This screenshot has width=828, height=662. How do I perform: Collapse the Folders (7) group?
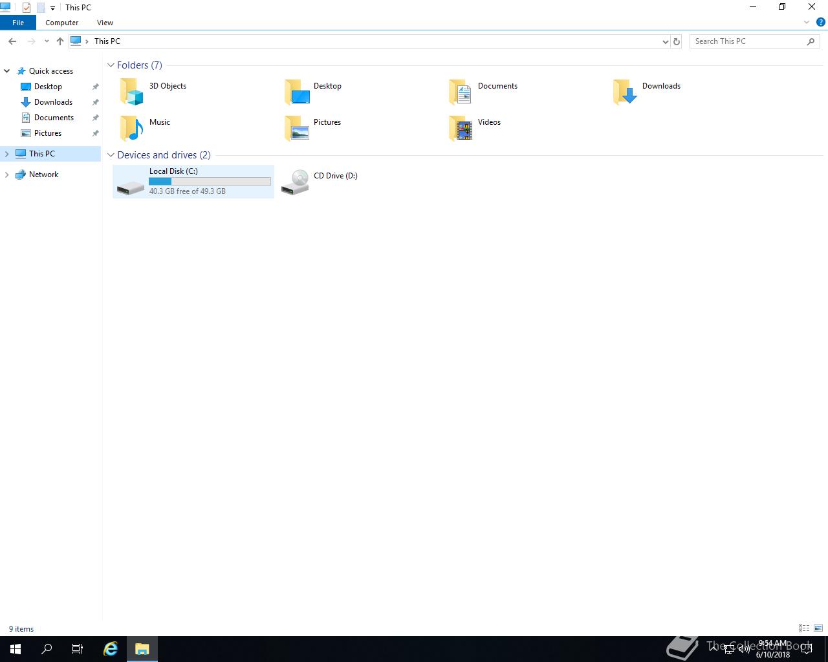pyautogui.click(x=111, y=65)
